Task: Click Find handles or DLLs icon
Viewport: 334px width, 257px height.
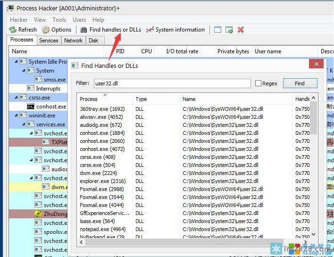Action: (83, 30)
